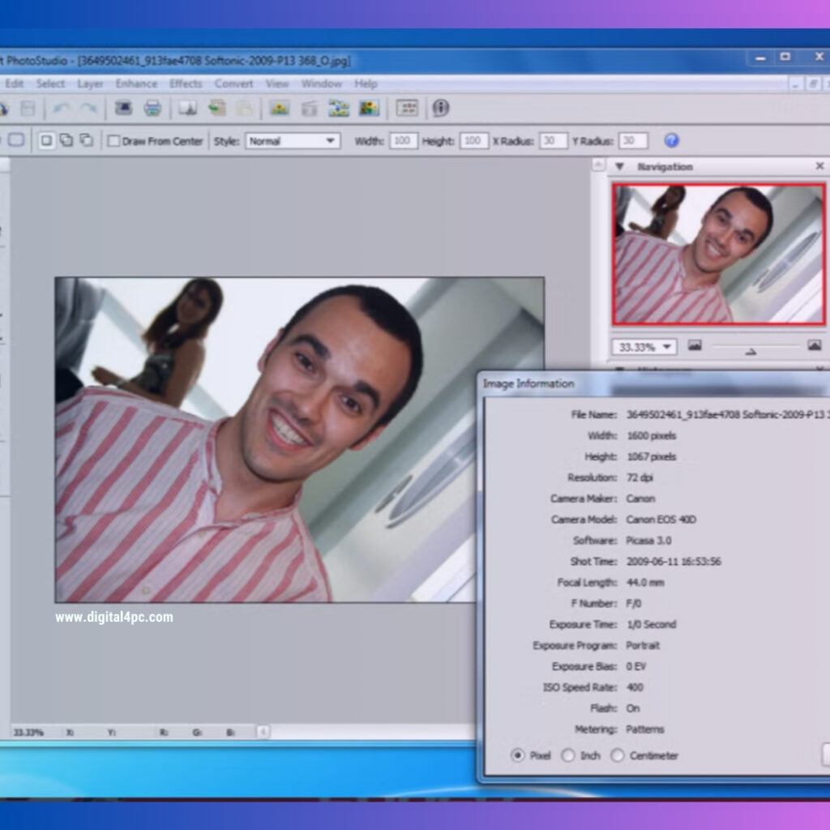The height and width of the screenshot is (830, 830).
Task: Collapse the Navigation panel triangle
Action: tap(618, 167)
